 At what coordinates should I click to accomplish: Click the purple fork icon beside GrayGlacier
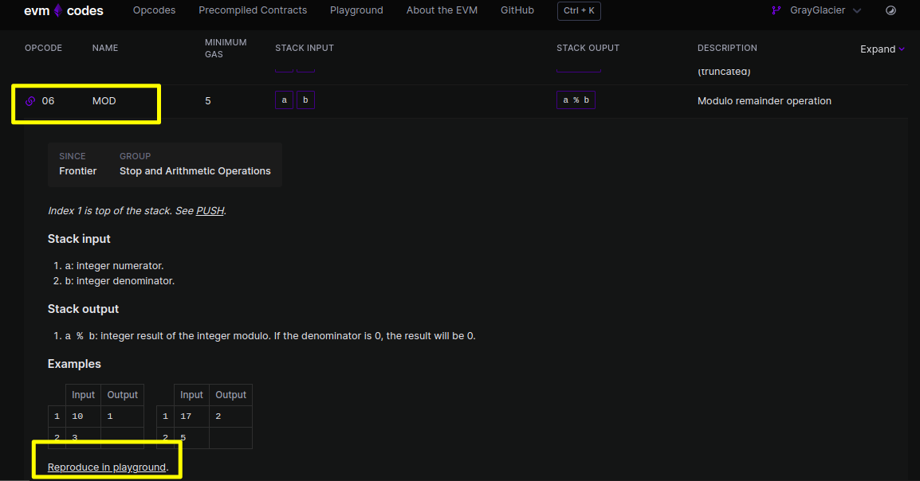tap(776, 10)
